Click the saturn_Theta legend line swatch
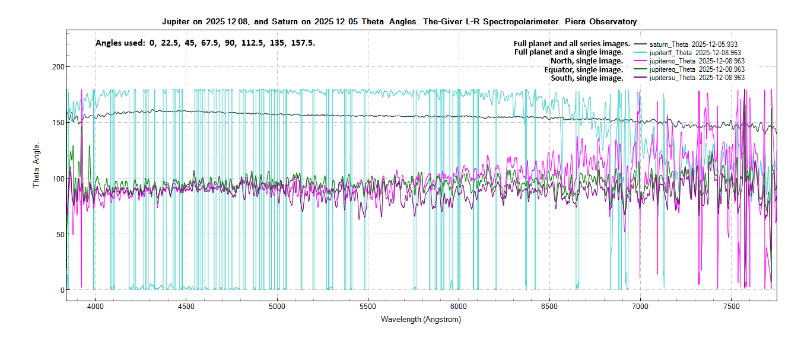 640,44
